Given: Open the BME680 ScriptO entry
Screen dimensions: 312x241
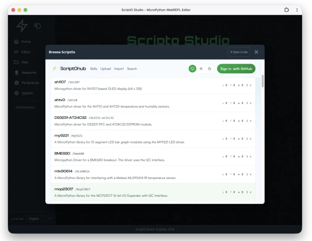Looking at the screenshot, I should (153, 156).
